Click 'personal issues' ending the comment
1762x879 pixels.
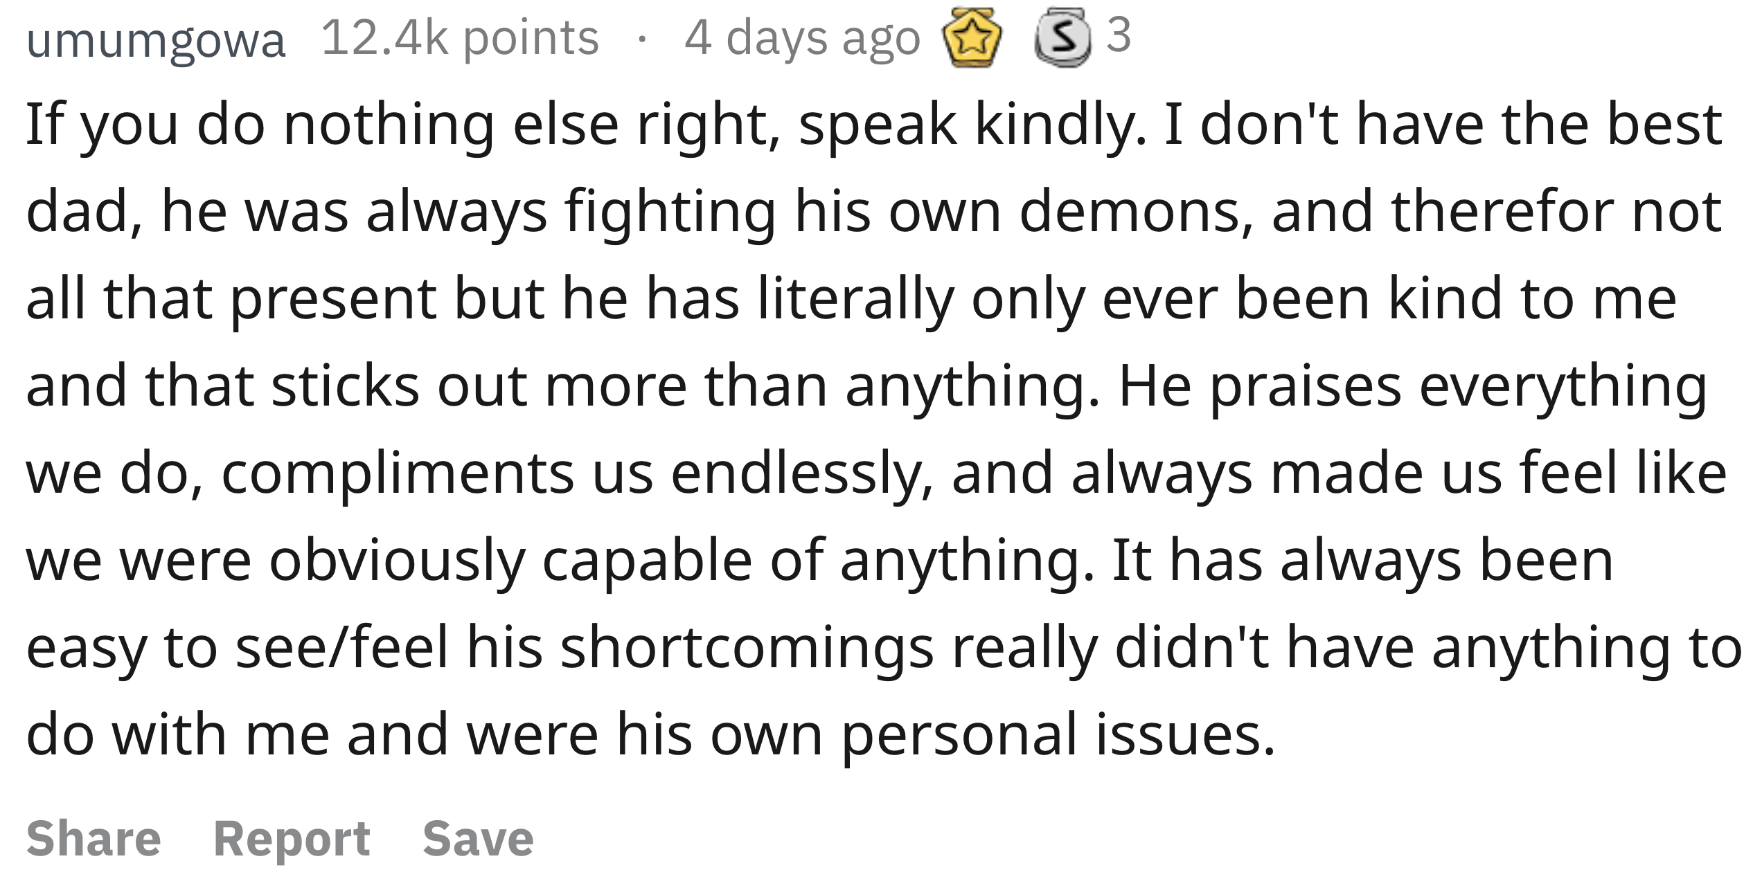(x=1058, y=736)
